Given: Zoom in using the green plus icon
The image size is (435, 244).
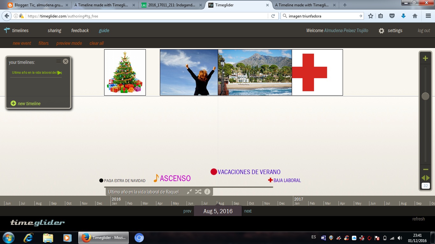Looking at the screenshot, I should pyautogui.click(x=425, y=58).
